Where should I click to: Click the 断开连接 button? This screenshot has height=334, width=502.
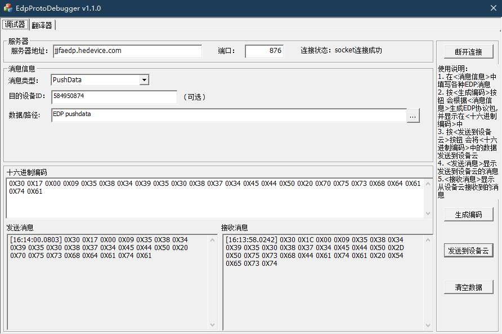tap(468, 52)
